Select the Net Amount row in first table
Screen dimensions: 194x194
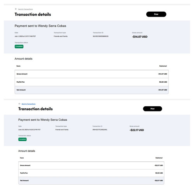coord(92,90)
